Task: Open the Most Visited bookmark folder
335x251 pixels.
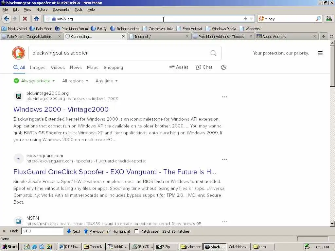Action: (14, 29)
